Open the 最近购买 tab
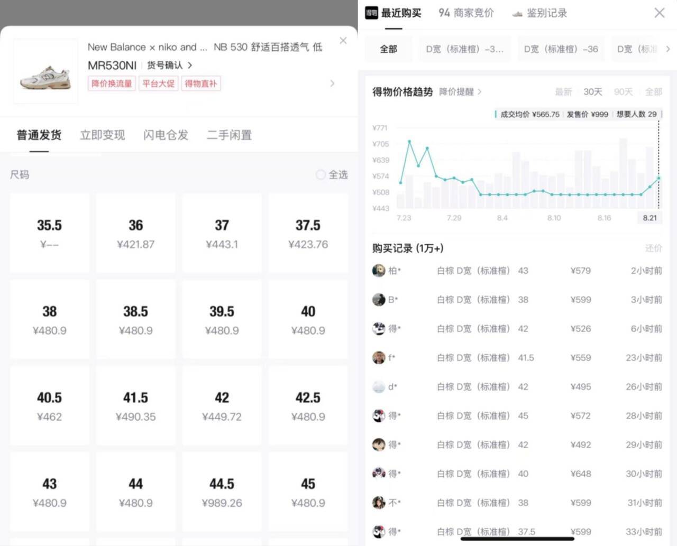This screenshot has width=677, height=546. pyautogui.click(x=401, y=13)
